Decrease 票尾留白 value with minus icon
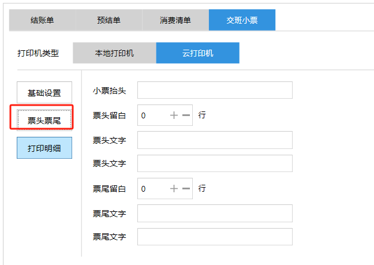Image resolution: width=374 pixels, height=265 pixels. (x=186, y=189)
